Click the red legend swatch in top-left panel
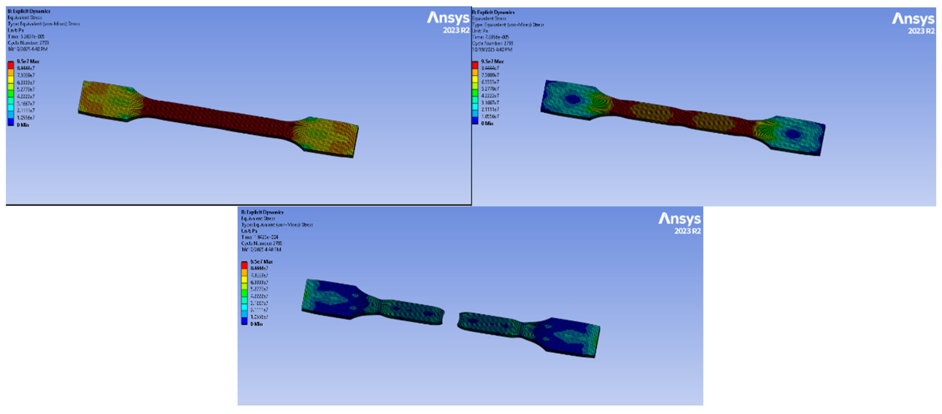The image size is (942, 414). click(x=11, y=65)
